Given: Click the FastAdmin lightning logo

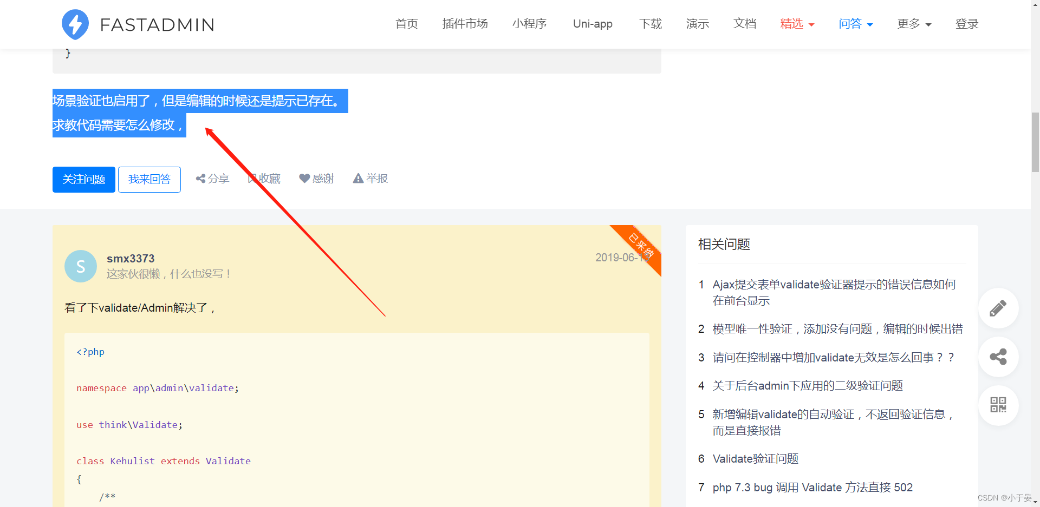Looking at the screenshot, I should [75, 24].
